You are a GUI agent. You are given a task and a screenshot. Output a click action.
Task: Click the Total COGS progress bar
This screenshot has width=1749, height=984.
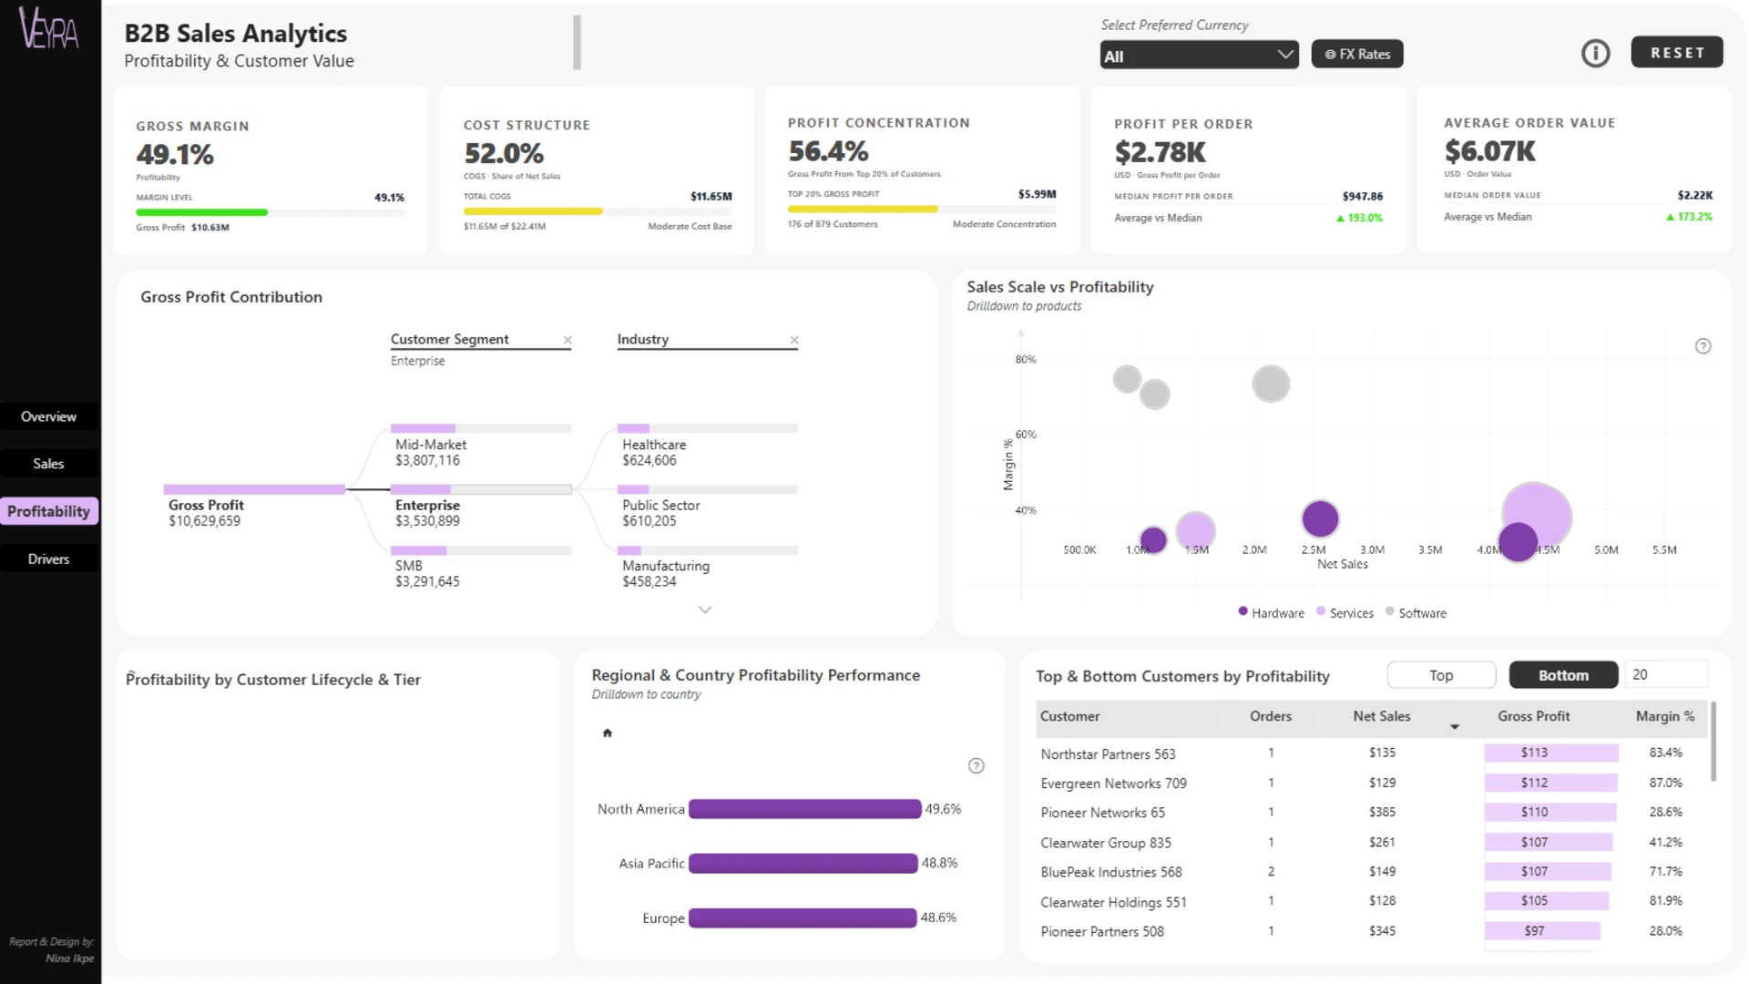(x=598, y=211)
